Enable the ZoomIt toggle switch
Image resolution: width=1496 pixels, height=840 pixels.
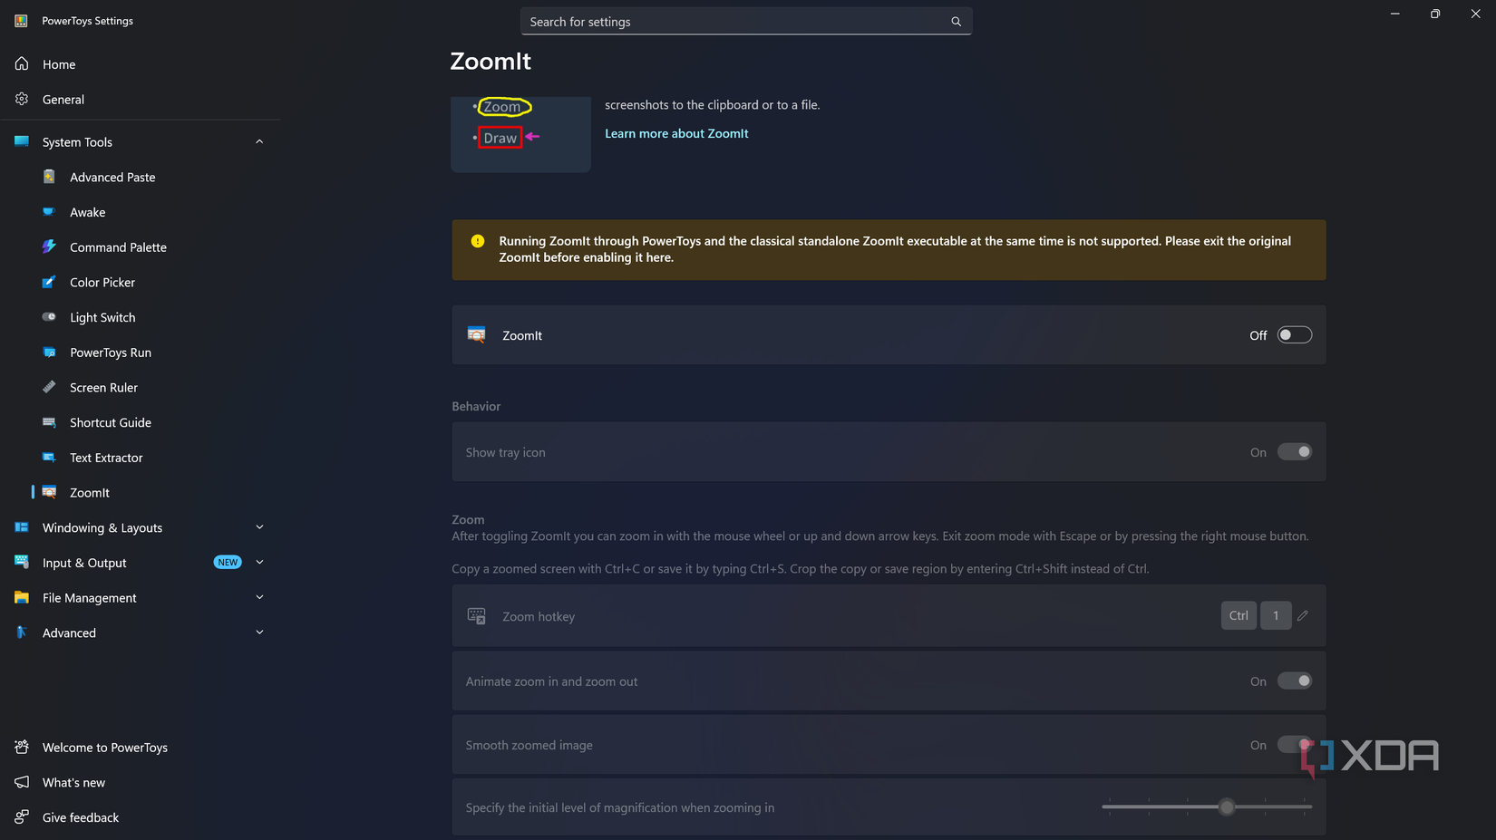click(1295, 335)
